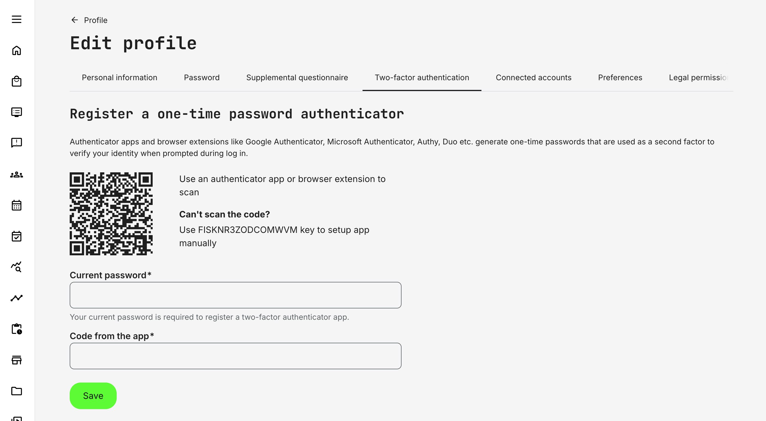Open the Preferences tab
The width and height of the screenshot is (766, 421).
620,78
